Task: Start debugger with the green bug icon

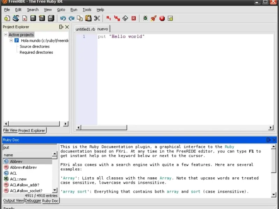Action: coord(145,18)
